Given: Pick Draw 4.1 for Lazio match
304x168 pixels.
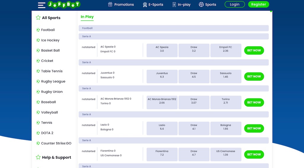Looking at the screenshot, I should pos(194,128).
